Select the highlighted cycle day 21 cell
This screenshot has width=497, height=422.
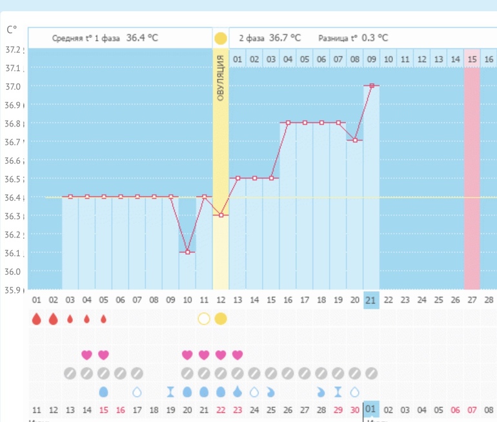coord(371,299)
